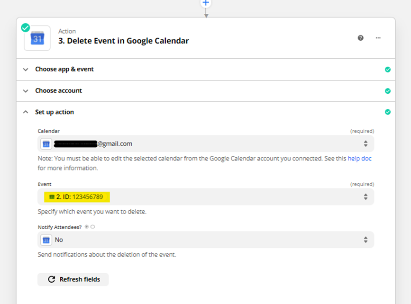Screen dimensions: 411x304
Task: Select the filled radio beside Notify Attendees label
Action: [87, 227]
